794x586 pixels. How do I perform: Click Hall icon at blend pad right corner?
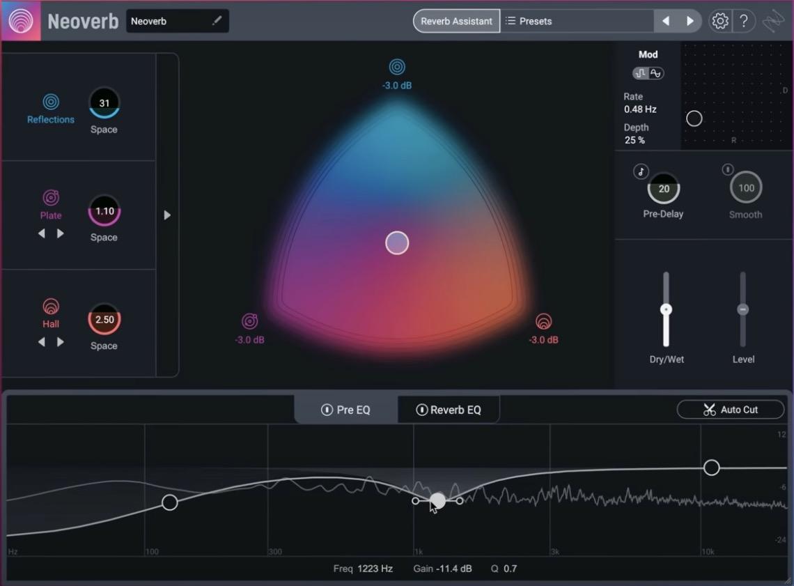pos(543,321)
